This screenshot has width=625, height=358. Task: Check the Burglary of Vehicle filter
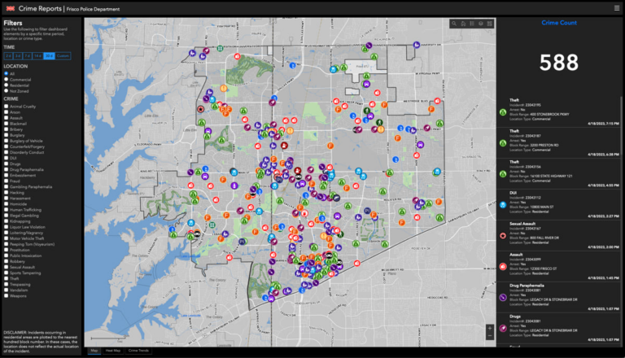[x=6, y=141]
